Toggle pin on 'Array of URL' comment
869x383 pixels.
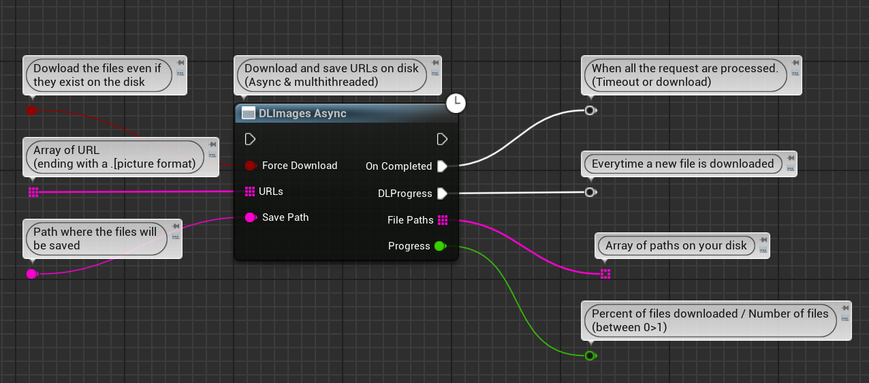212,144
